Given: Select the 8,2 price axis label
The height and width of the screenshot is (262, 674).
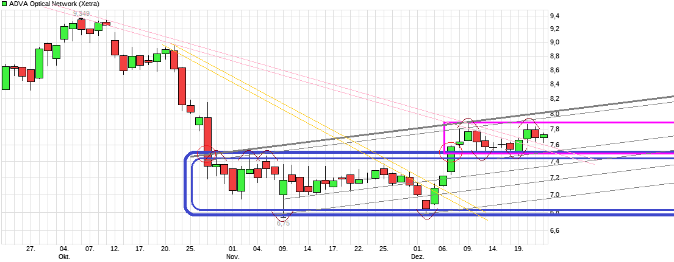Looking at the screenshot, I should [555, 99].
